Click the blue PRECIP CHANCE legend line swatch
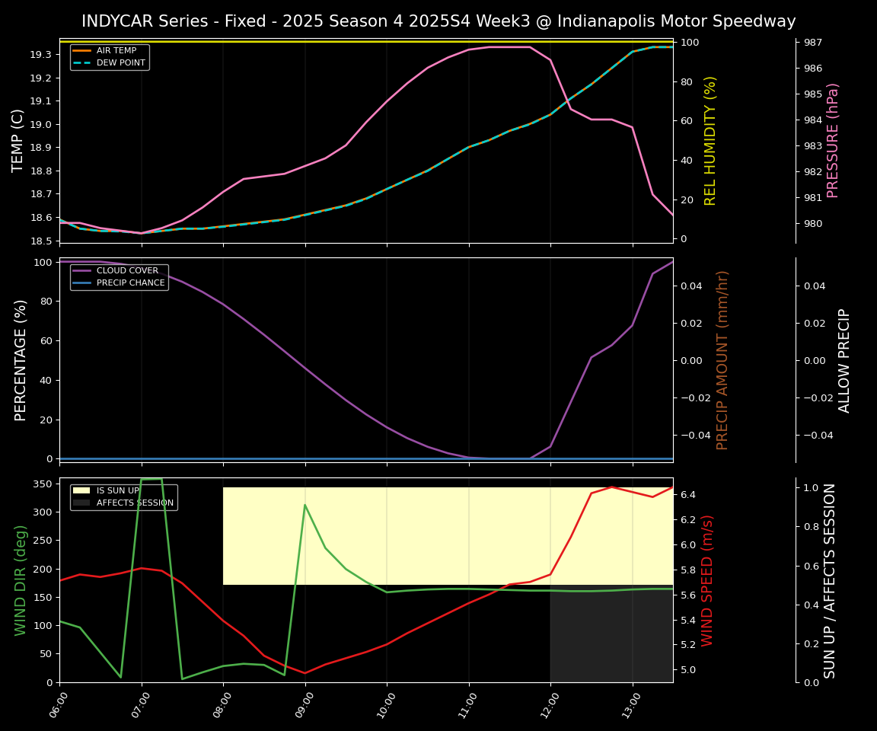 pyautogui.click(x=81, y=283)
